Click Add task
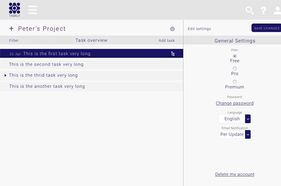This screenshot has width=281, height=186. pos(166,40)
